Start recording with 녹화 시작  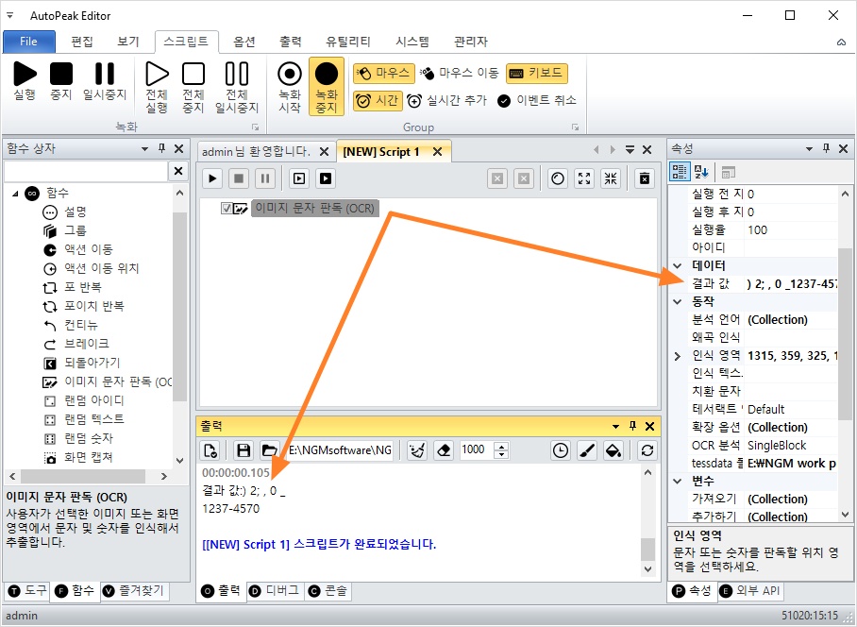pos(290,88)
